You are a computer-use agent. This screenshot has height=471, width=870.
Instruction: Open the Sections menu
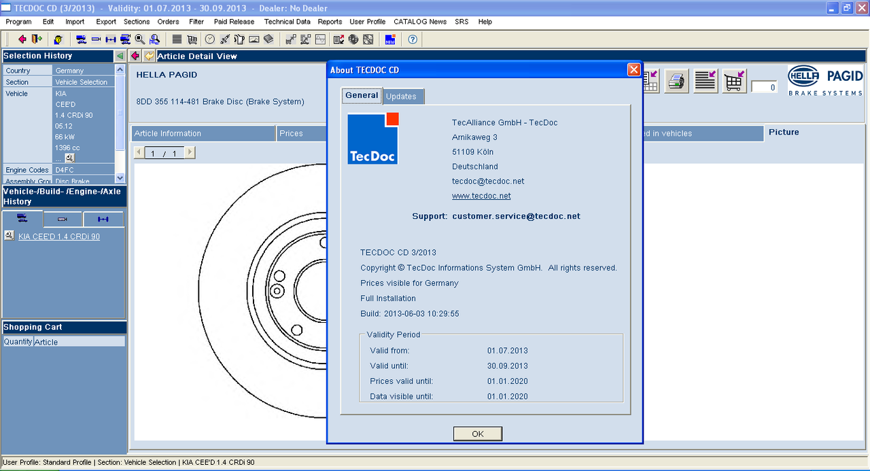pos(137,22)
